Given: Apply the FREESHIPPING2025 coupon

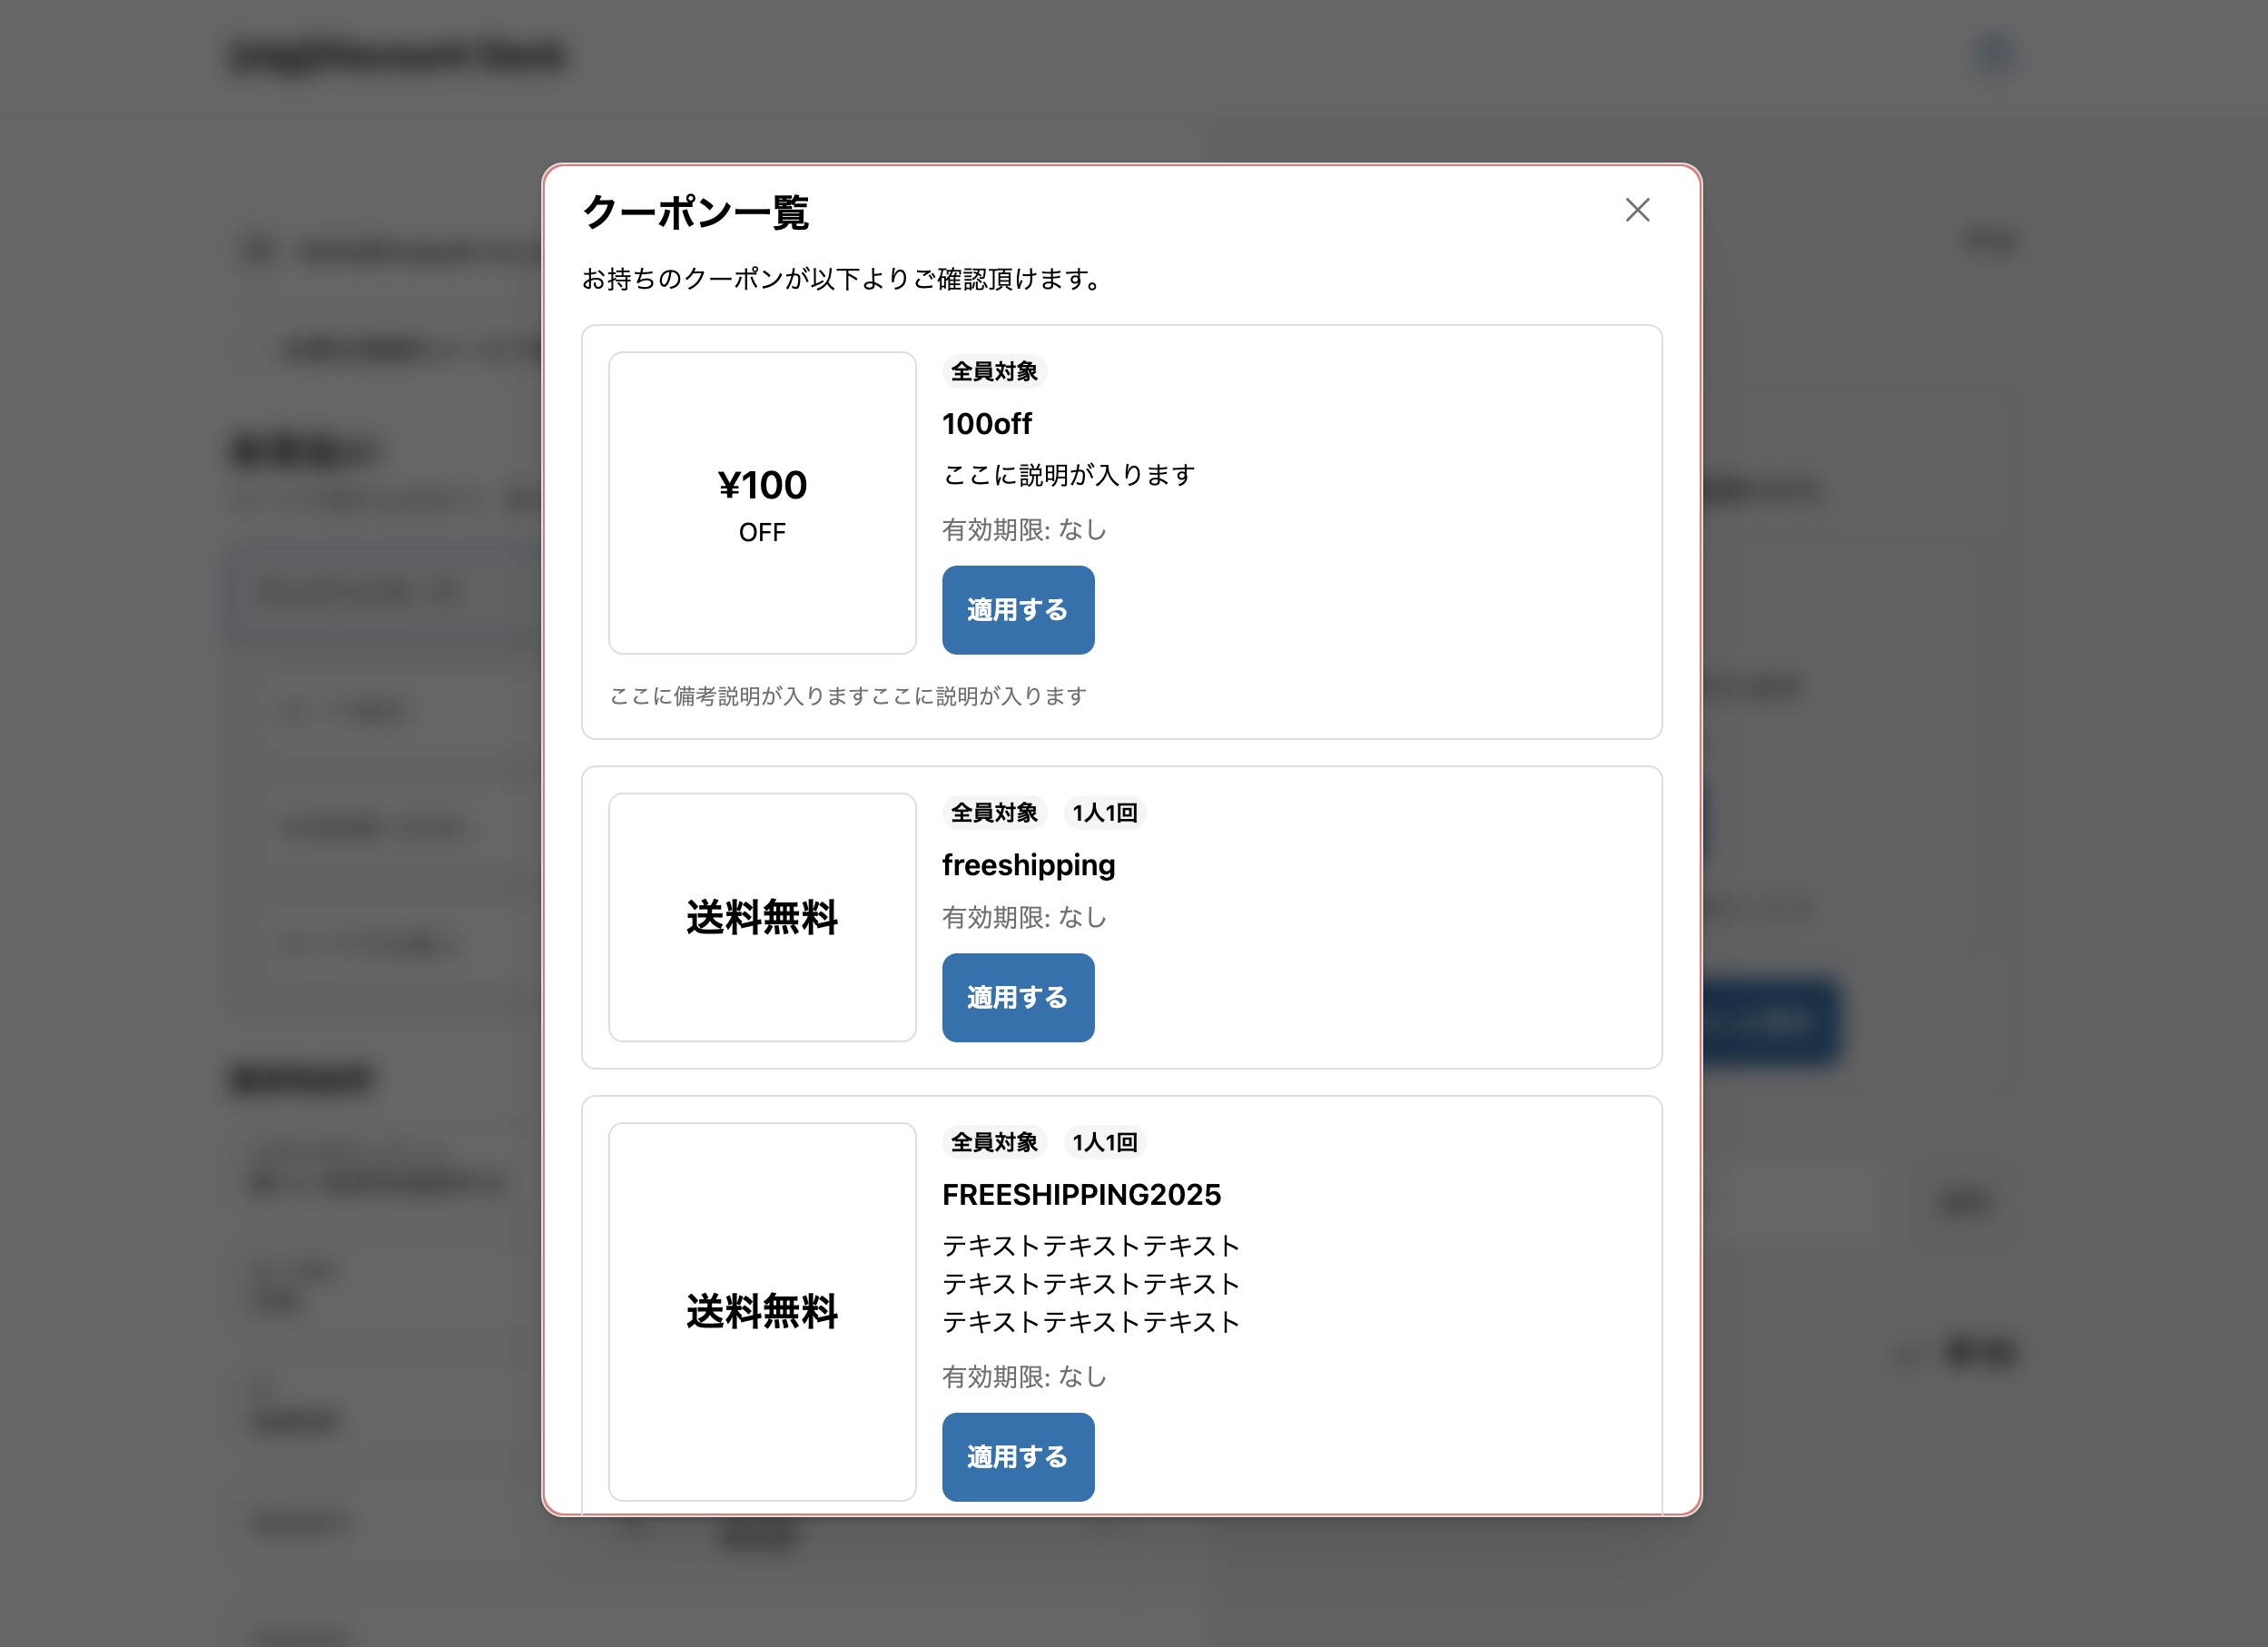Looking at the screenshot, I should tap(1017, 1456).
